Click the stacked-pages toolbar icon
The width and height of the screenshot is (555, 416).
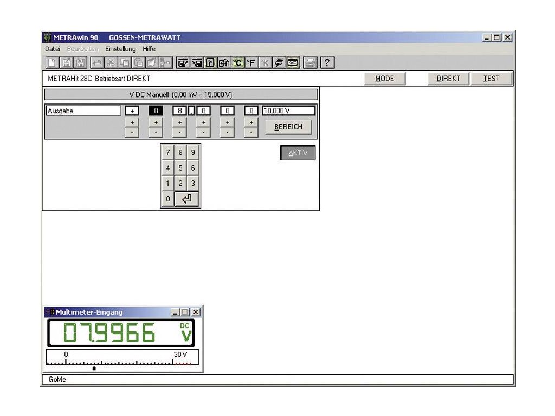(x=152, y=63)
